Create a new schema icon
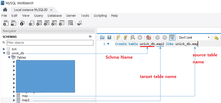 31,23
